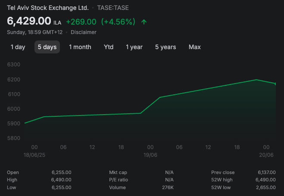
Task: Click the Open label
Action: point(13,172)
